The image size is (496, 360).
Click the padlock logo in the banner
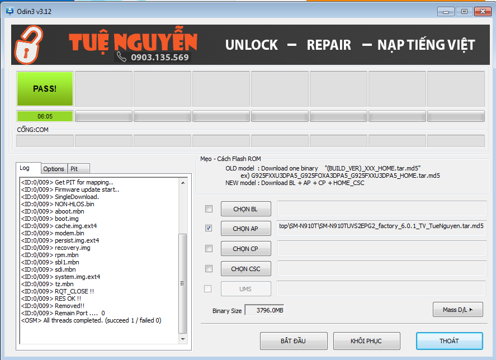click(x=29, y=45)
